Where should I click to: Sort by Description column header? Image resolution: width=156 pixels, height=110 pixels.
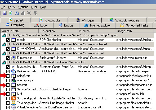click(x=58, y=31)
